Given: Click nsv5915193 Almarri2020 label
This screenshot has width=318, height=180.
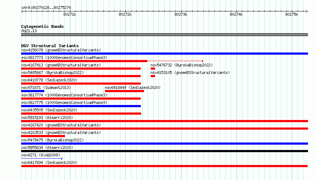Looking at the screenshot, I should coord(47,117).
